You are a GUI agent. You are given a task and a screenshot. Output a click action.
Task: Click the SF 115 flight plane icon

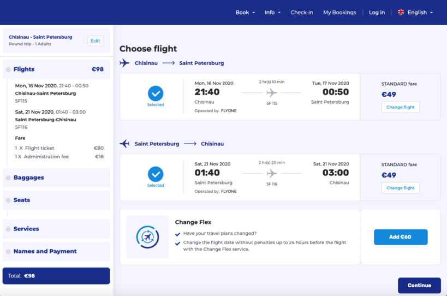271,92
